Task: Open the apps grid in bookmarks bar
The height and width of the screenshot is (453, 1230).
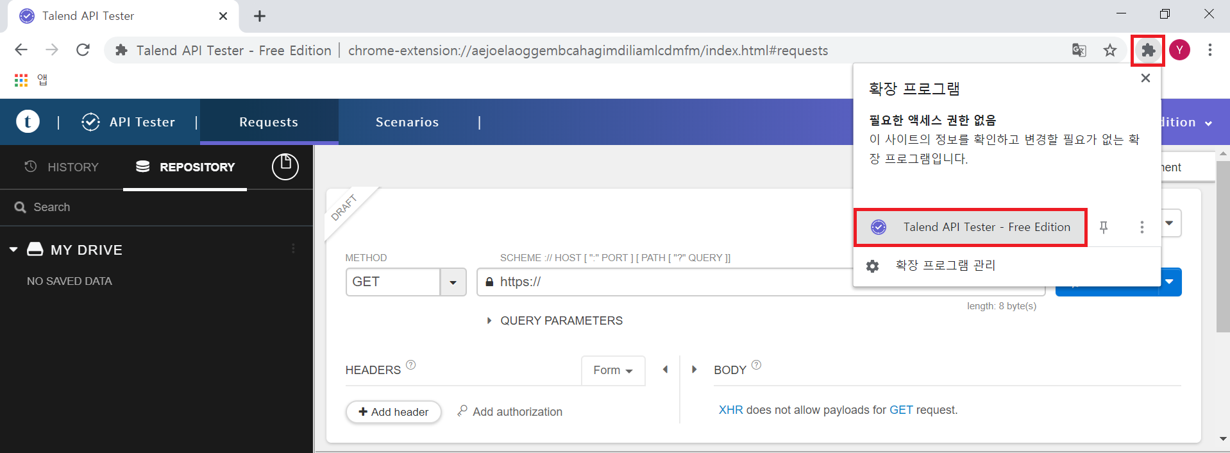Action: pos(21,80)
